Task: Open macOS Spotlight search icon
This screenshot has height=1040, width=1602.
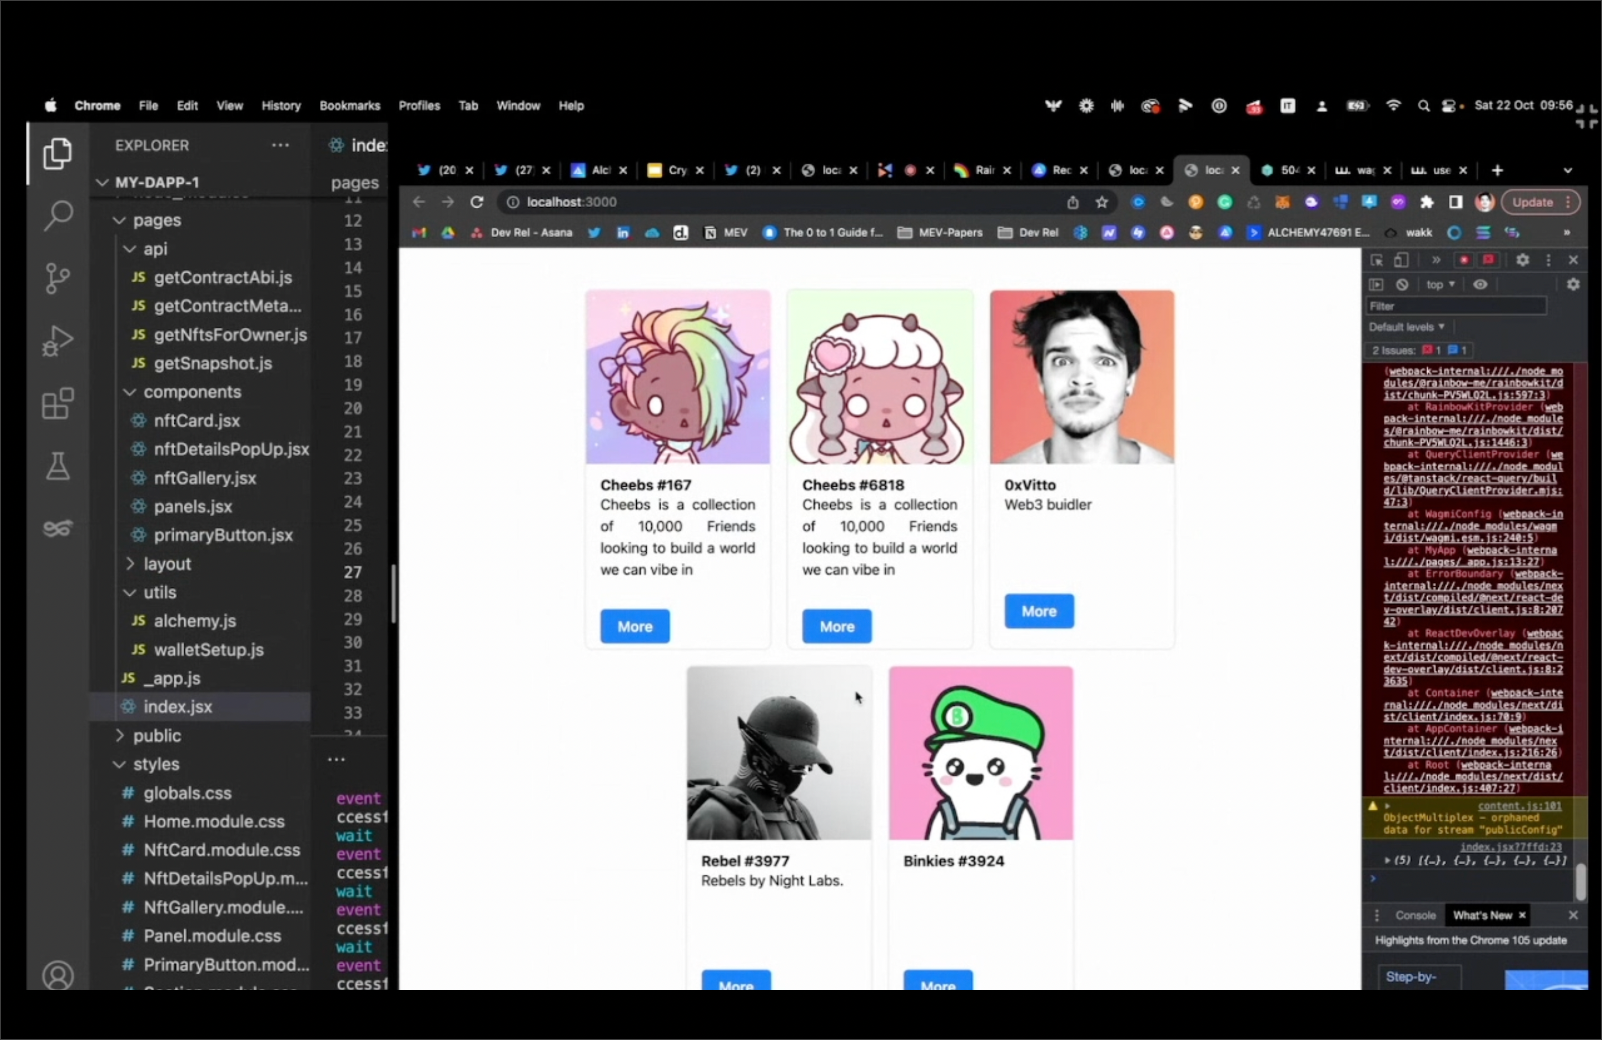Action: tap(1423, 105)
